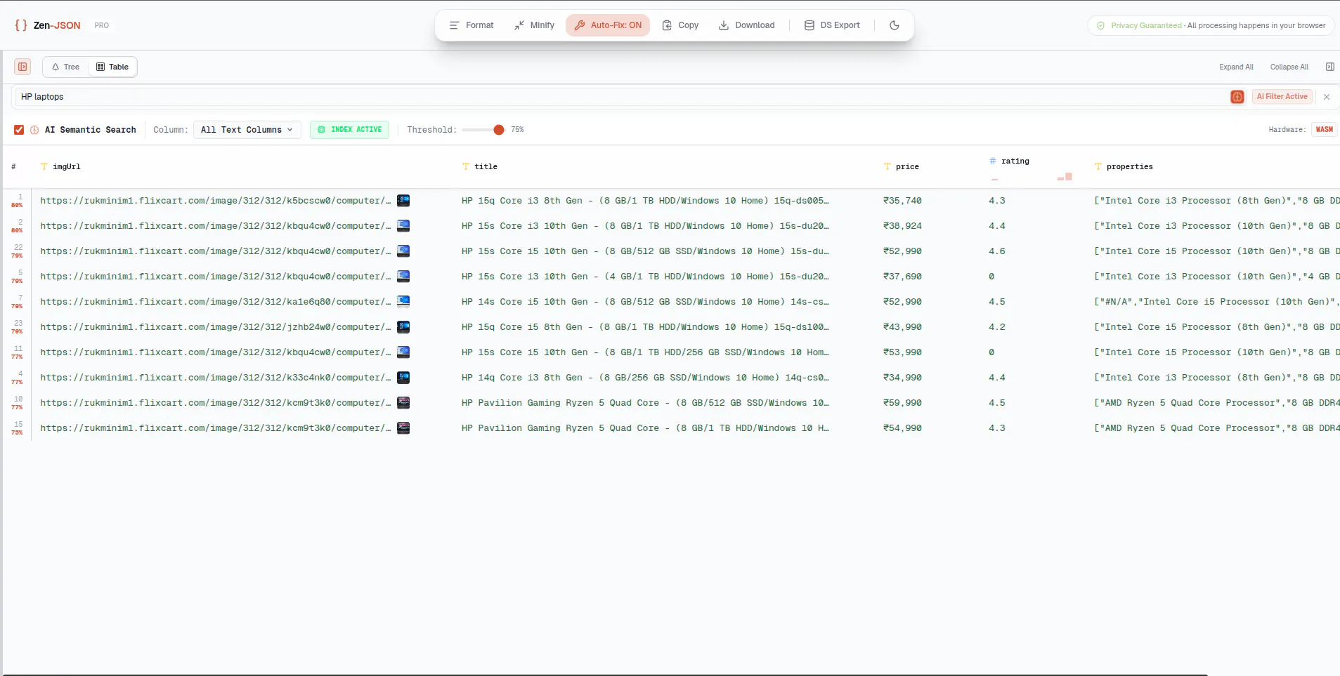Viewport: 1340px width, 676px height.
Task: Toggle Auto-Fix: ON button
Action: [608, 25]
